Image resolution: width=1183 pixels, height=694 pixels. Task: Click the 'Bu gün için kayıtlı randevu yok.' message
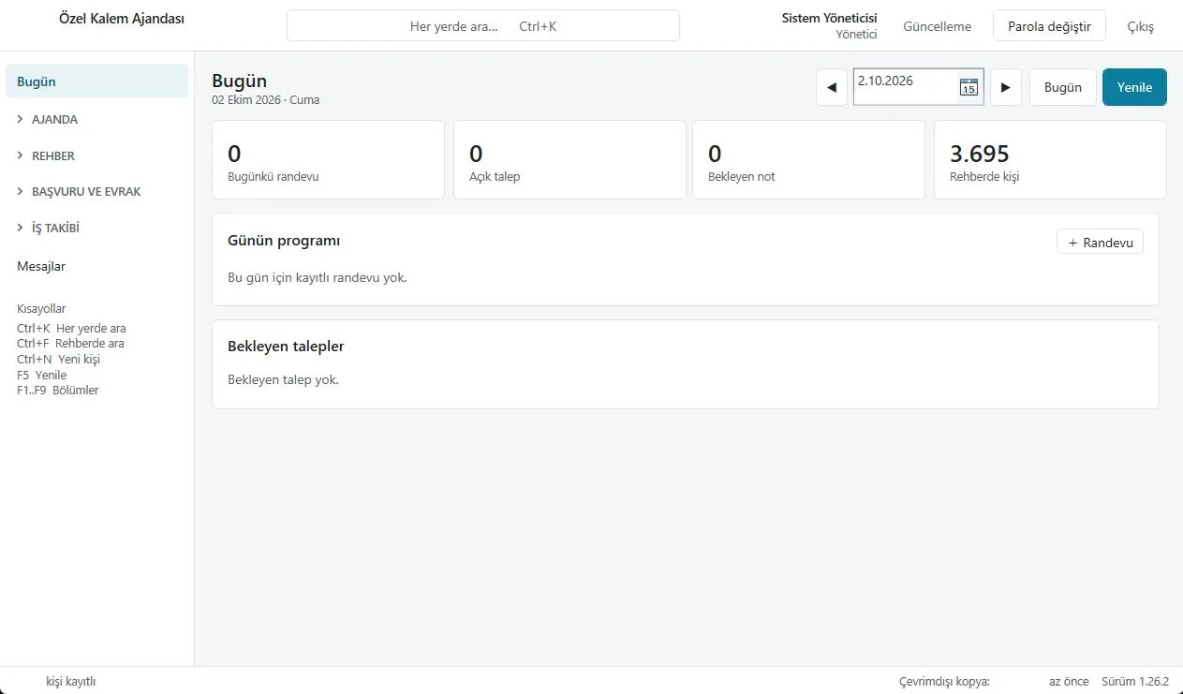tap(318, 278)
